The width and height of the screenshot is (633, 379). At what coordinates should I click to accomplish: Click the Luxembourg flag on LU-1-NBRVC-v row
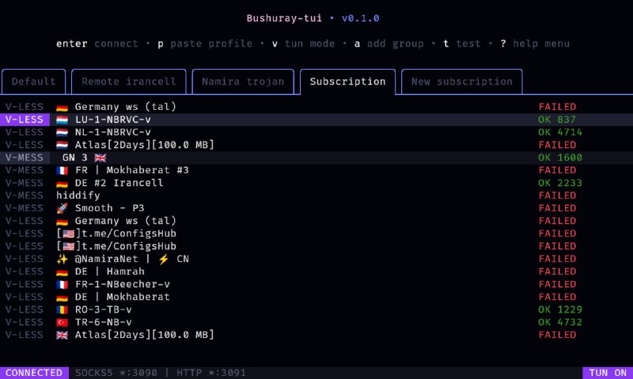click(x=62, y=120)
